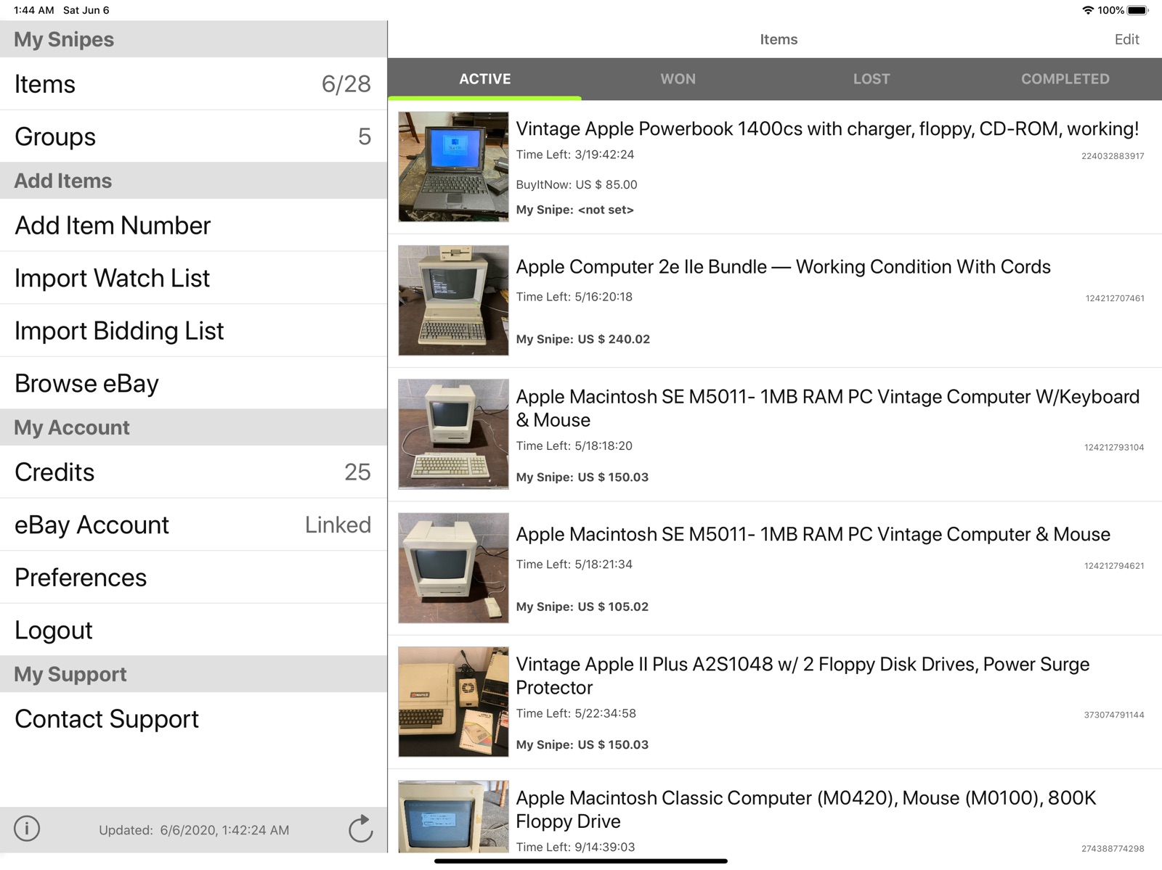Tap item number 124212707461
Image resolution: width=1162 pixels, height=870 pixels.
click(x=1115, y=298)
